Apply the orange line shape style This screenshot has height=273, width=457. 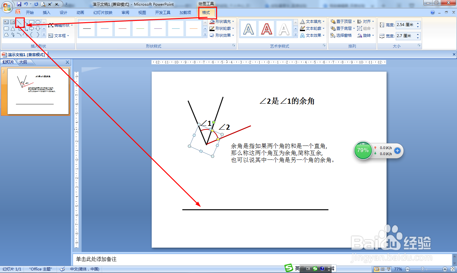(x=194, y=29)
